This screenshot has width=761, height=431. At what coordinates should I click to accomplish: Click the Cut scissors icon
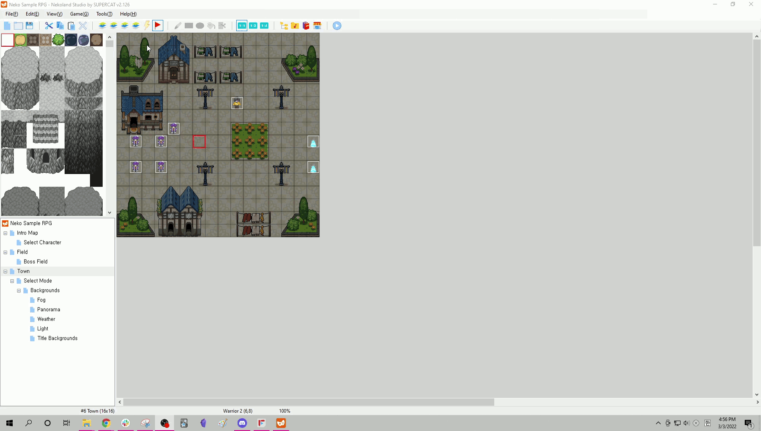coord(49,26)
